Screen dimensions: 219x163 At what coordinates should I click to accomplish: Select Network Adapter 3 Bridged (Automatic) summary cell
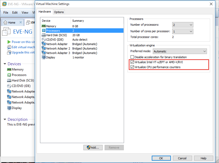[x=85, y=53]
